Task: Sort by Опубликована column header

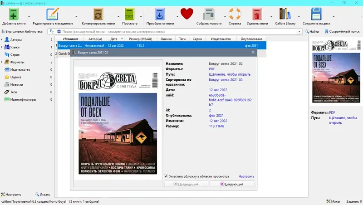Action: click(251, 39)
